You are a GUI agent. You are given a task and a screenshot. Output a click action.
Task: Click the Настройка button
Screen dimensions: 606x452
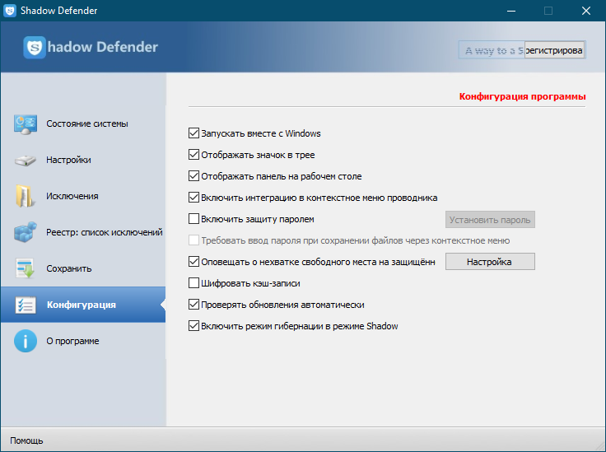pos(490,262)
